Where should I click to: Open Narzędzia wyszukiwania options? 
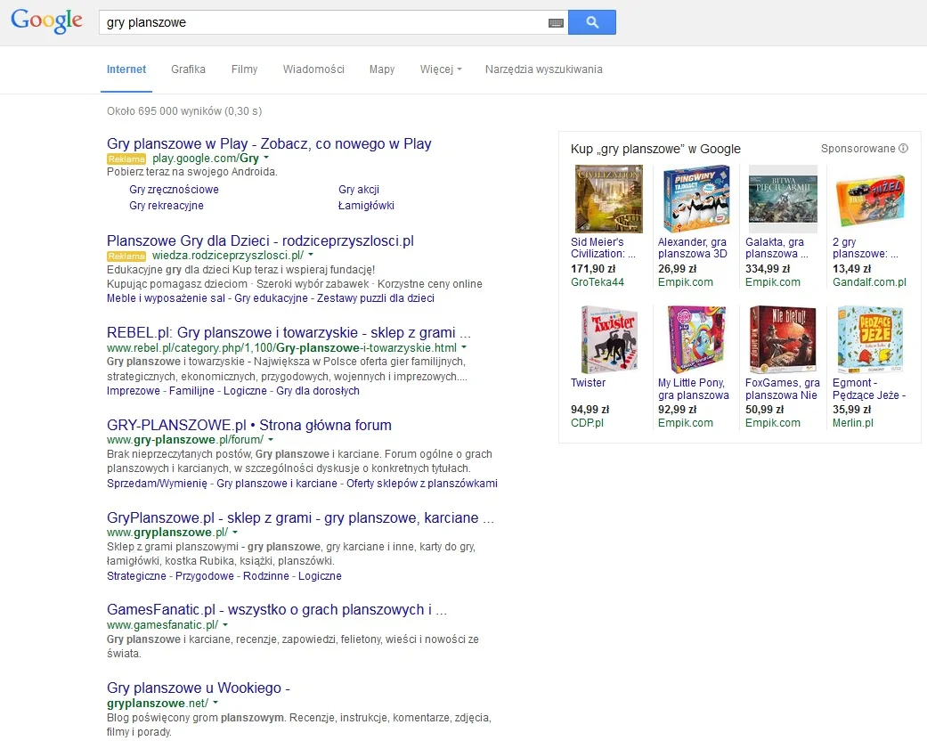pos(544,69)
